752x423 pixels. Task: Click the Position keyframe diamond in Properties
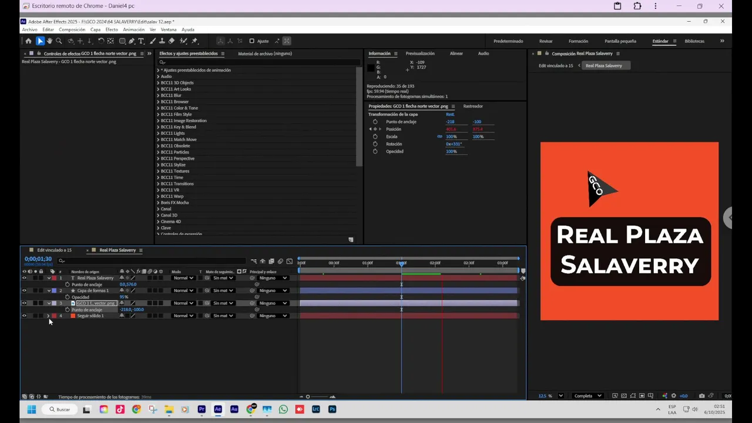[375, 129]
